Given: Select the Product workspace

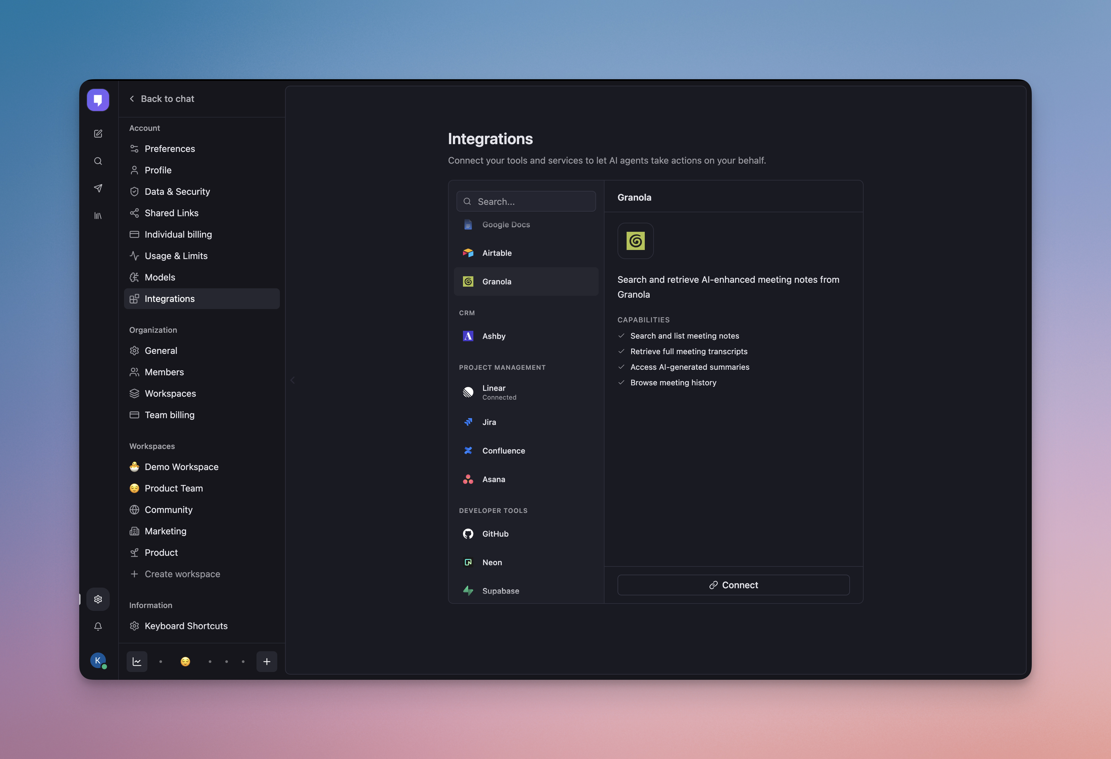Looking at the screenshot, I should point(202,553).
